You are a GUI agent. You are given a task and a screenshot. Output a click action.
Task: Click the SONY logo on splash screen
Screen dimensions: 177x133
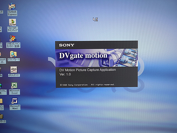(66, 45)
